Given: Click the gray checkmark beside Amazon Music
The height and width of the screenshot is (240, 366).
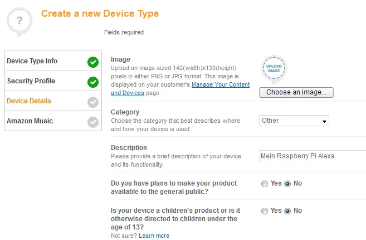Looking at the screenshot, I should point(93,122).
